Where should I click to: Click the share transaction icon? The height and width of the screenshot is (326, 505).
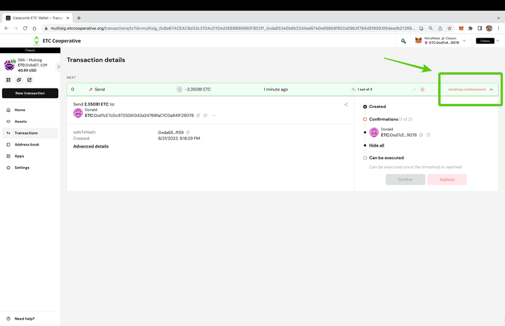click(x=346, y=104)
